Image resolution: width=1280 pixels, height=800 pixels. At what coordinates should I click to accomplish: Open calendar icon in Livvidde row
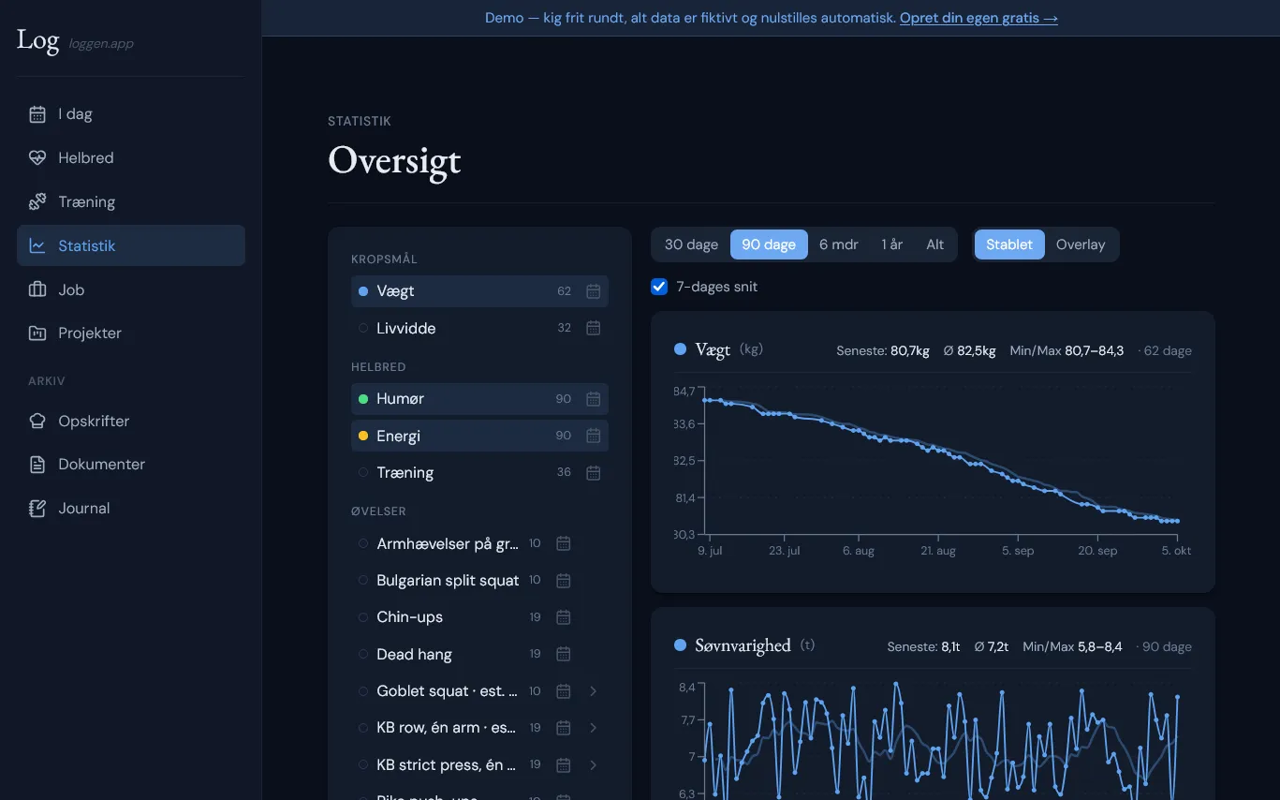click(593, 328)
